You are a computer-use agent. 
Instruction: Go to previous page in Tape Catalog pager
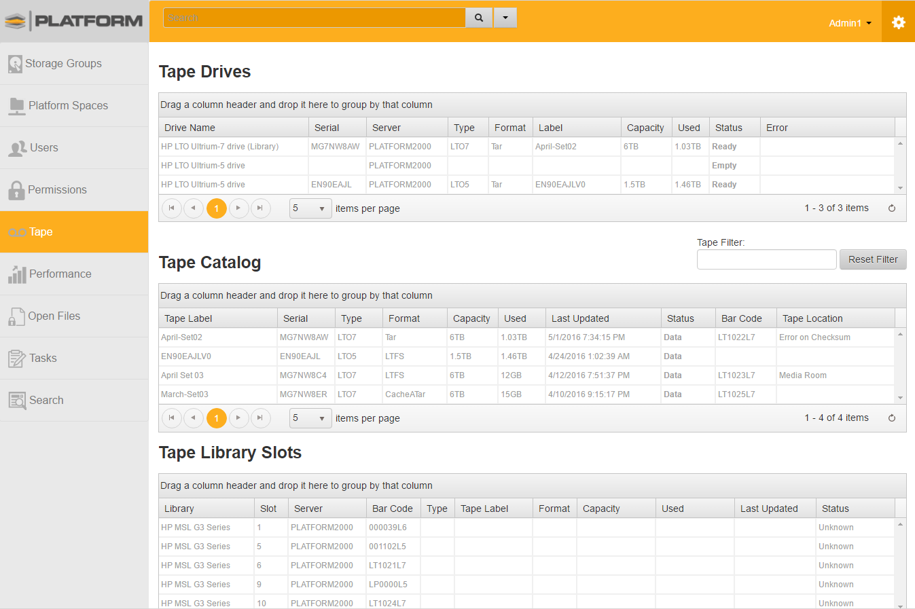coord(194,418)
